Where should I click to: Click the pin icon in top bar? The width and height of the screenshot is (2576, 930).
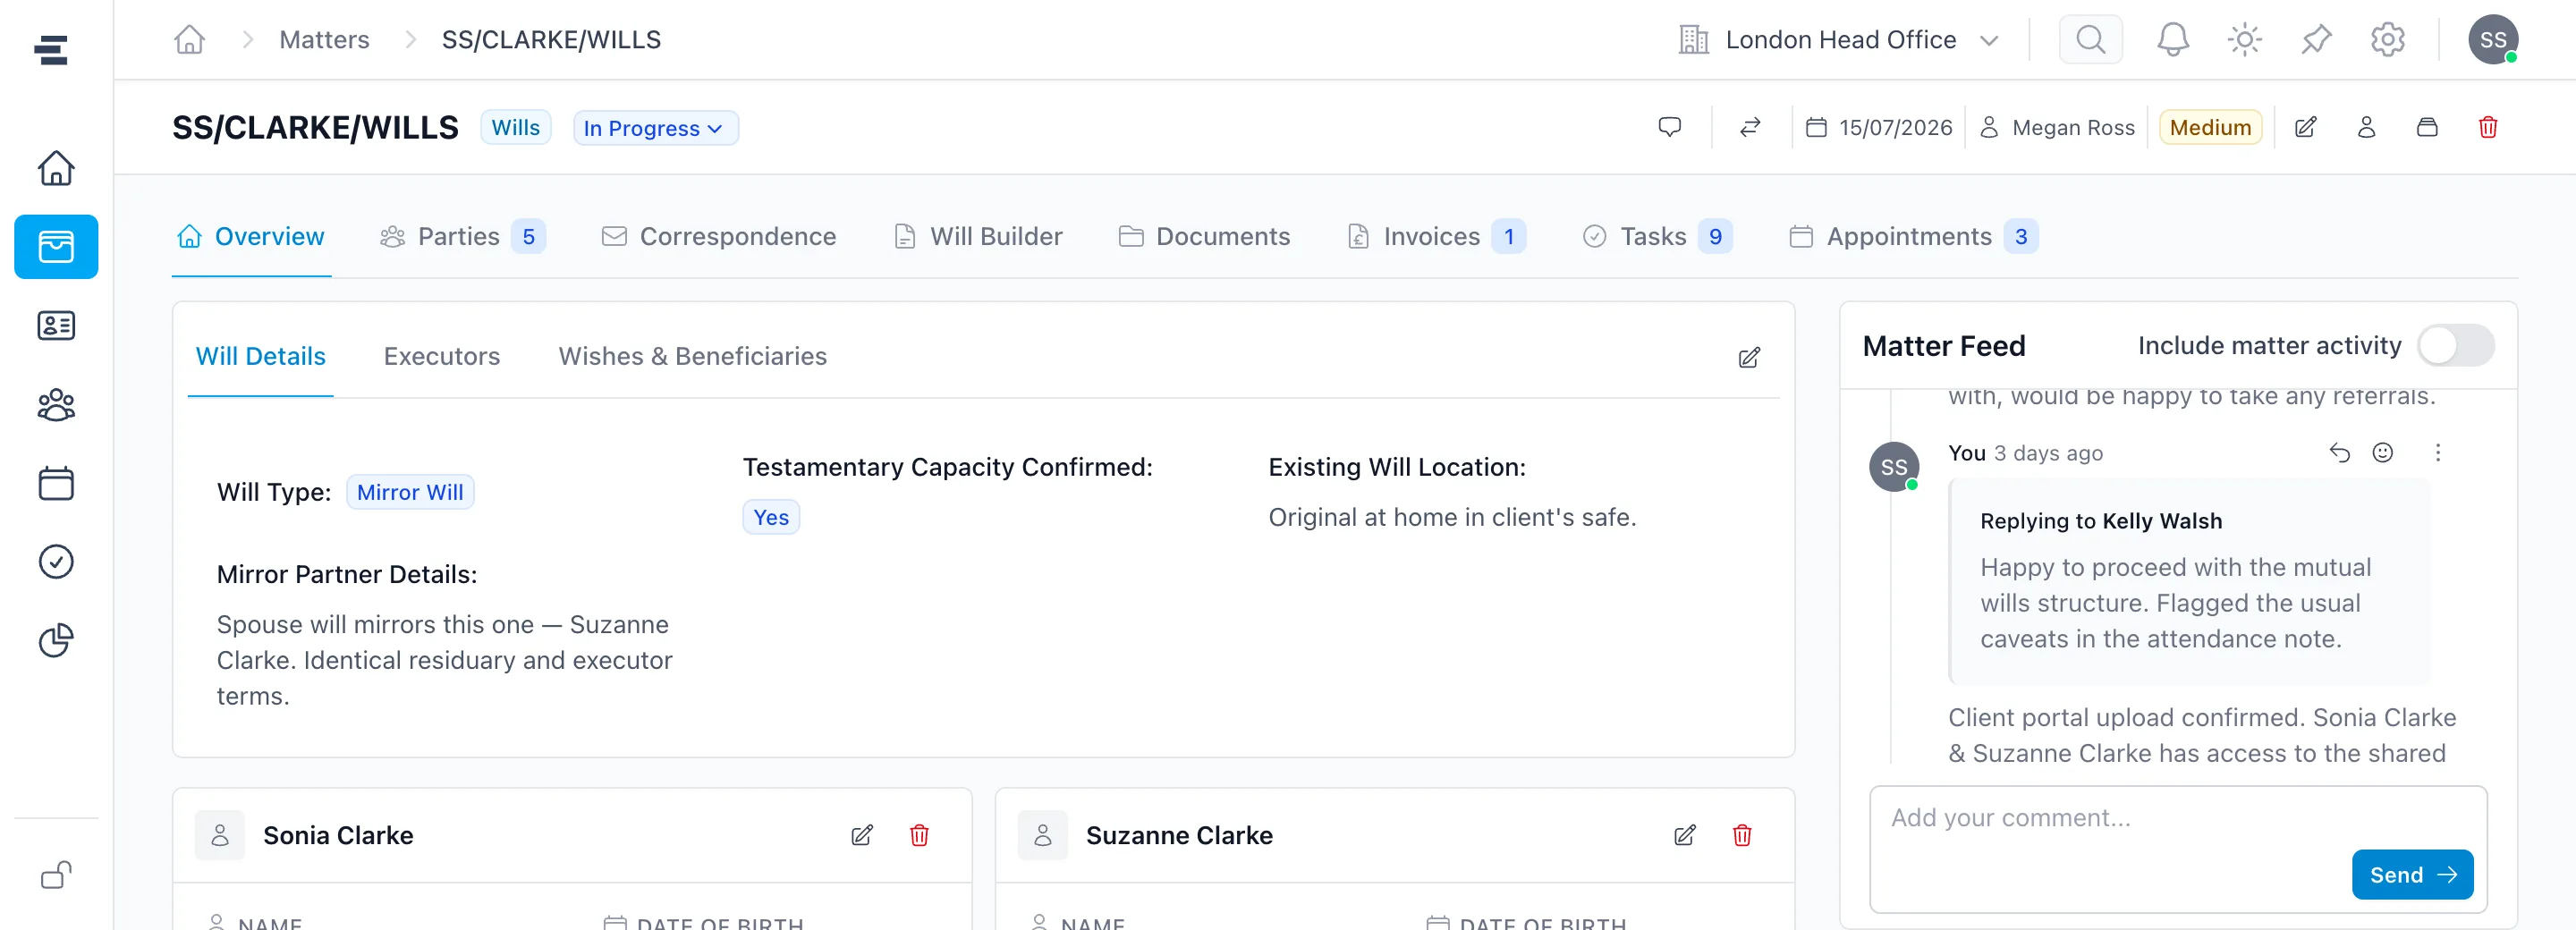(x=2316, y=40)
